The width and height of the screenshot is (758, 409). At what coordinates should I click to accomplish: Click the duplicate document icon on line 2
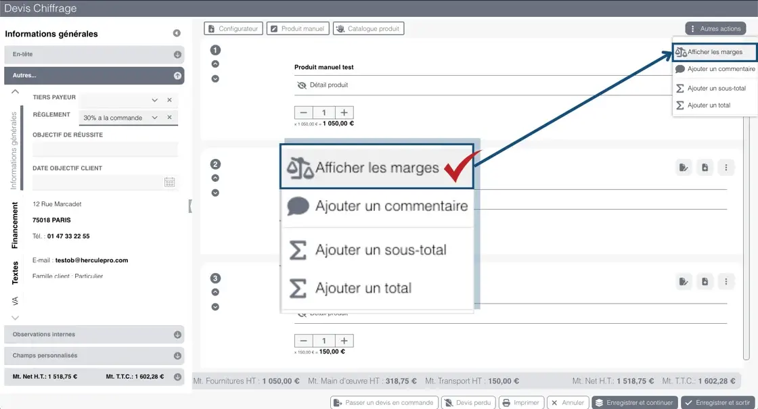point(705,168)
